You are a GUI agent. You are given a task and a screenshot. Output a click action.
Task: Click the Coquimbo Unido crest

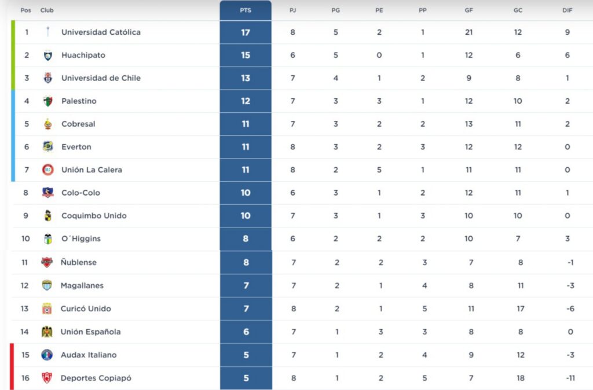pos(48,216)
